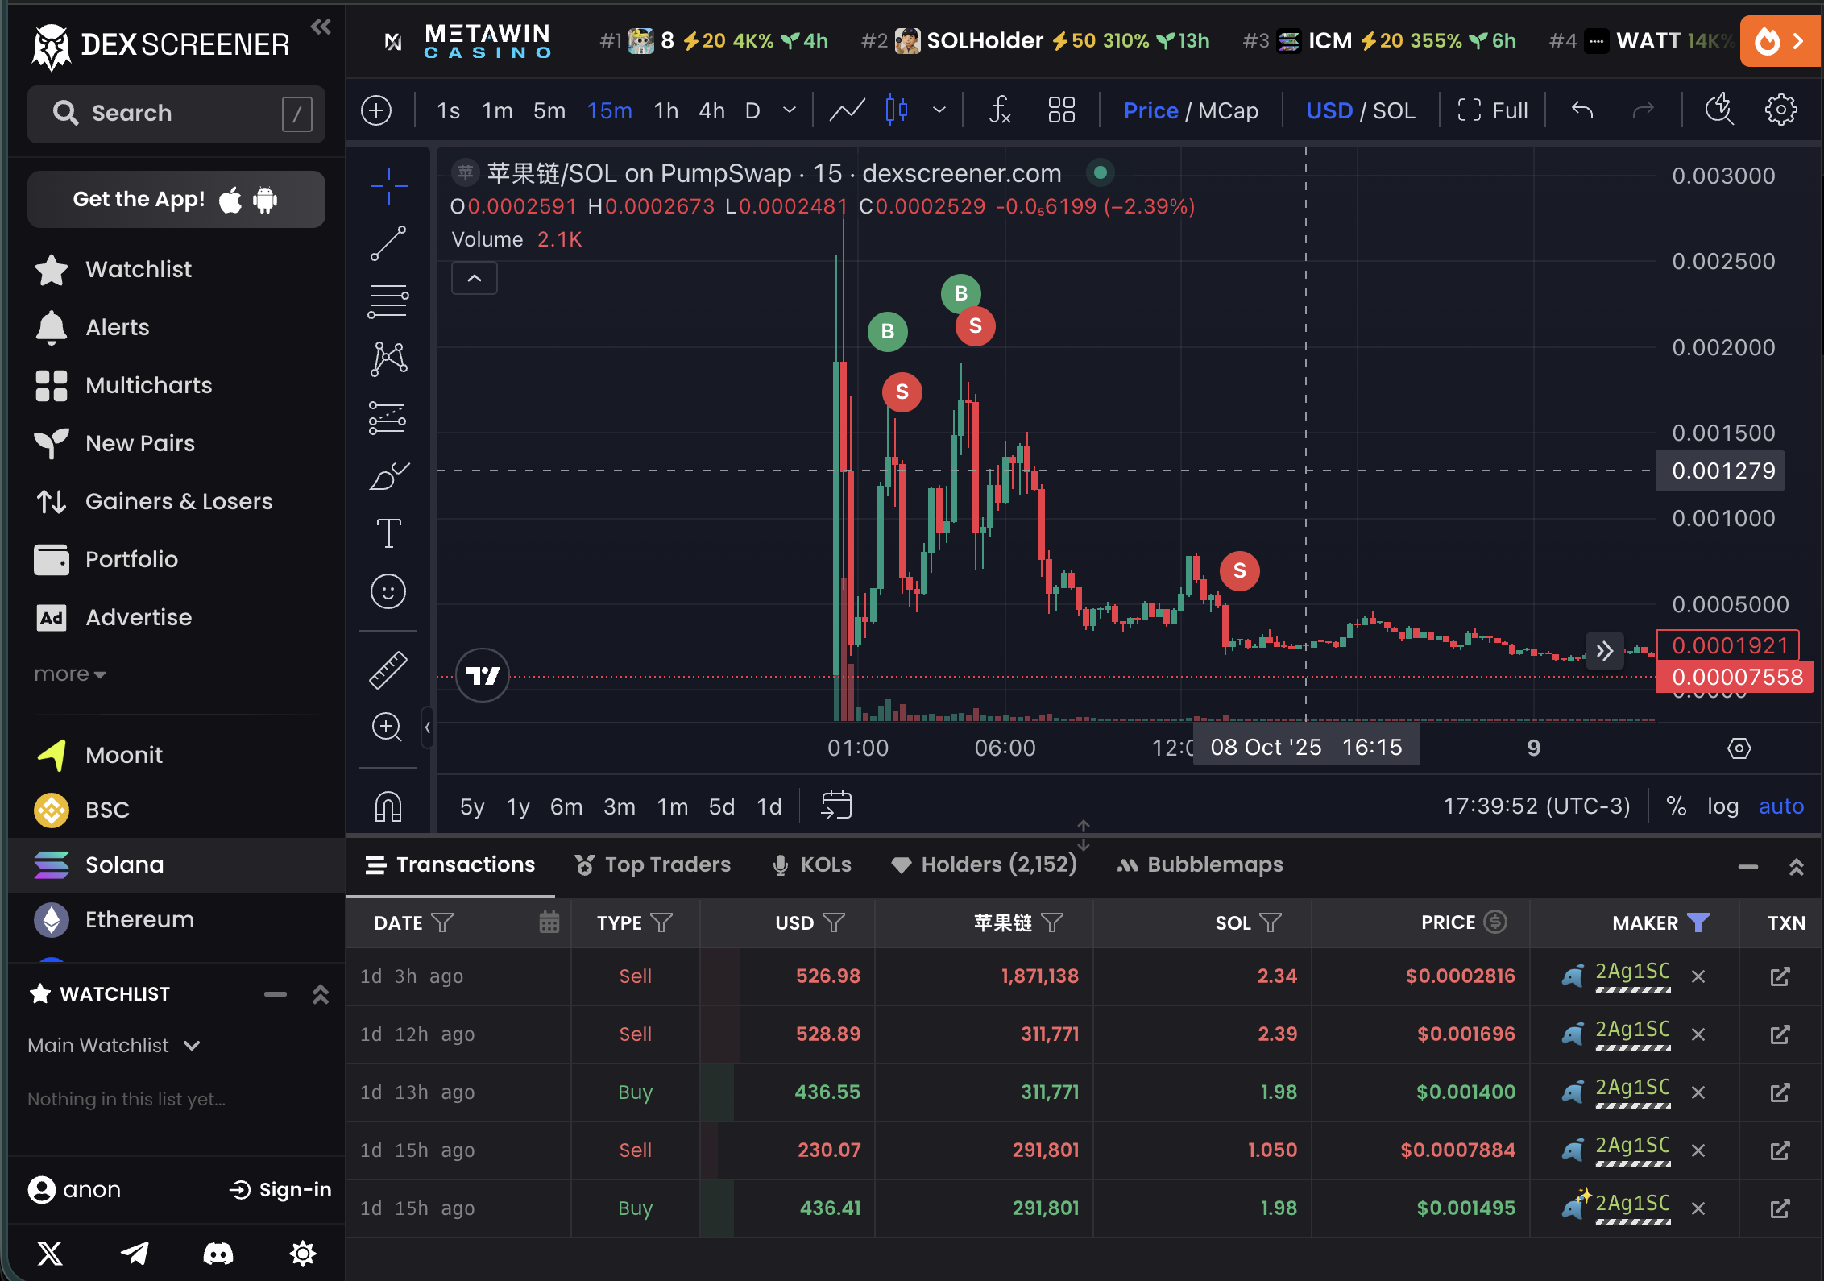This screenshot has height=1281, width=1824.
Task: Switch to the Top Traders tab
Action: coord(653,865)
